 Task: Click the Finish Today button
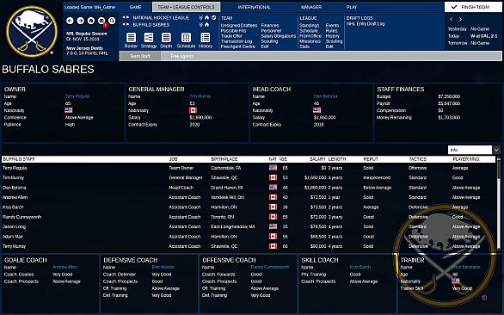473,7
